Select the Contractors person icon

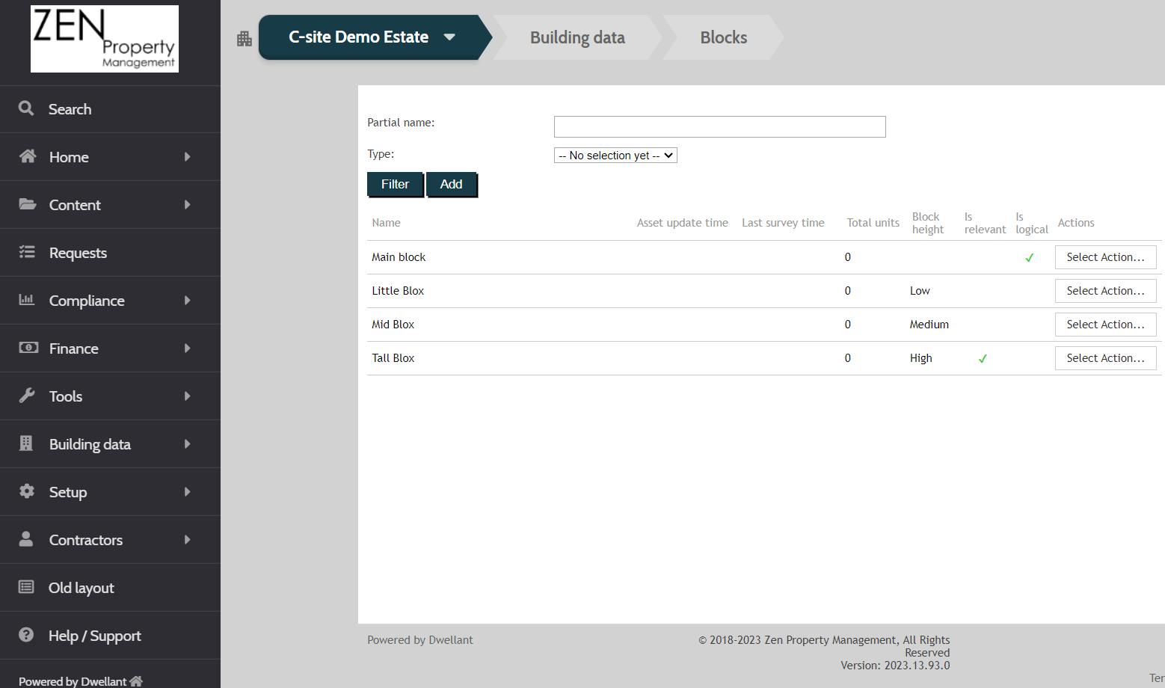coord(27,539)
